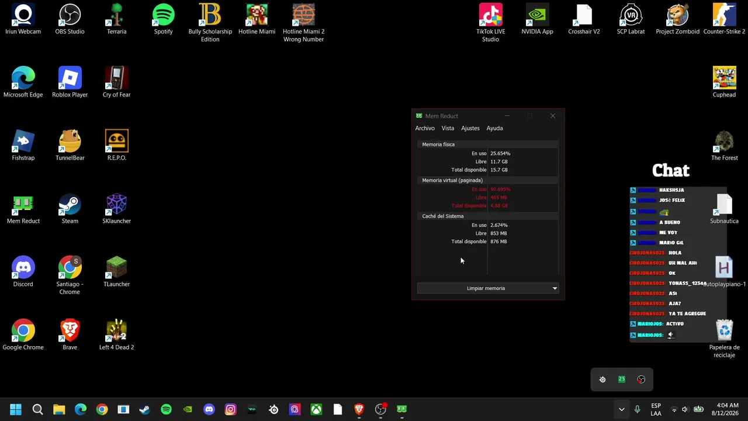Open the Ajustes menu in Mem Reduct

pyautogui.click(x=470, y=128)
